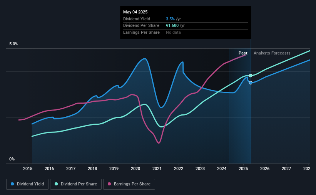
Task: Click the pink Earnings Per Share legend dot
Action: (x=109, y=184)
